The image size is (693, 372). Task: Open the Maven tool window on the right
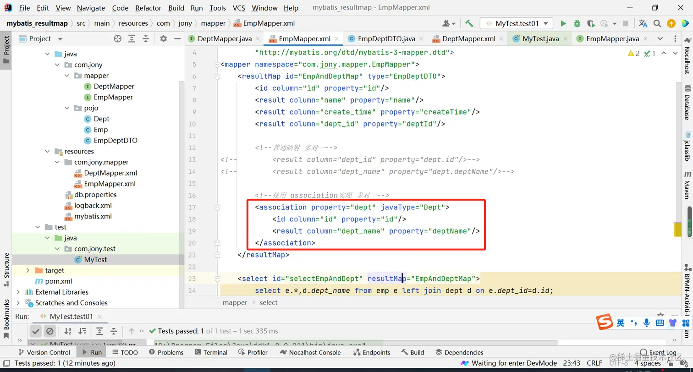point(687,185)
